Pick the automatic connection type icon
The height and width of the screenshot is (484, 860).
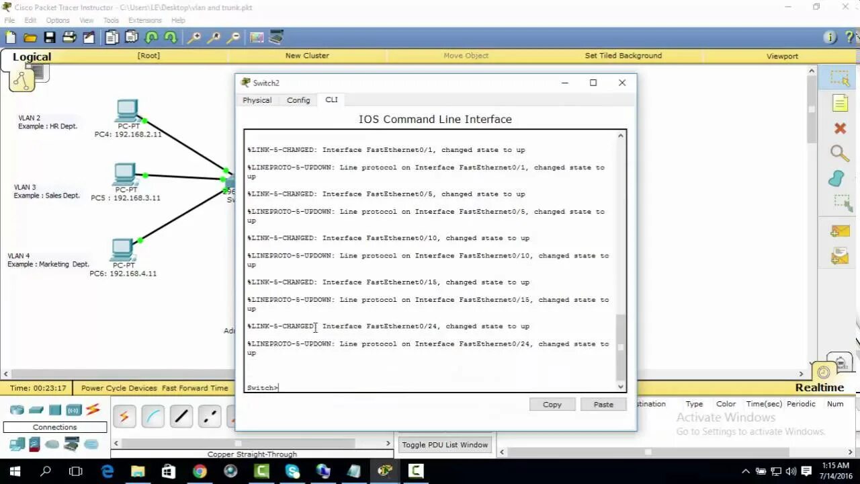[124, 417]
